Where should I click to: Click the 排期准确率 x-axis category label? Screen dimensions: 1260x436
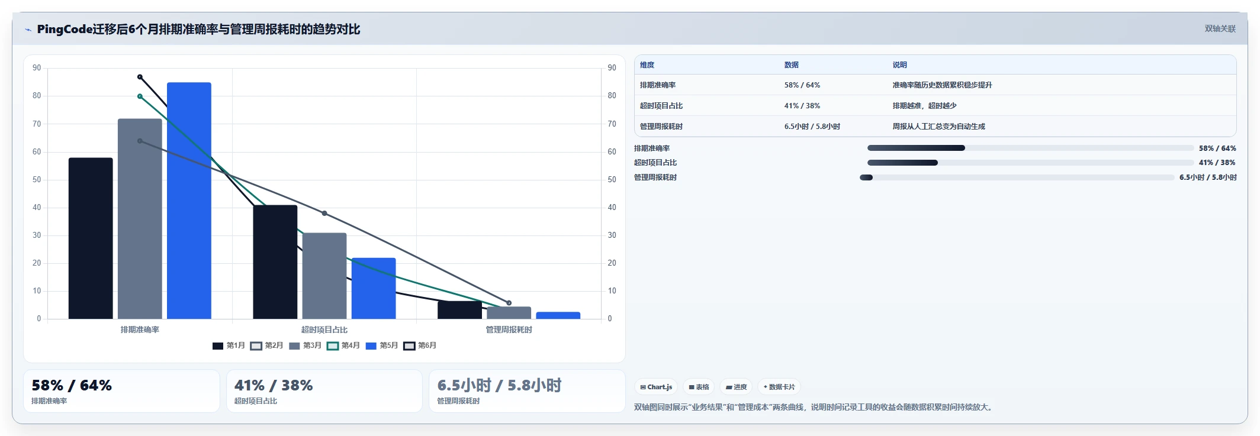tap(140, 330)
